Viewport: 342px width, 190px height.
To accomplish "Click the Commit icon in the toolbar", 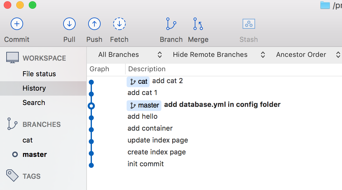I will point(17,24).
